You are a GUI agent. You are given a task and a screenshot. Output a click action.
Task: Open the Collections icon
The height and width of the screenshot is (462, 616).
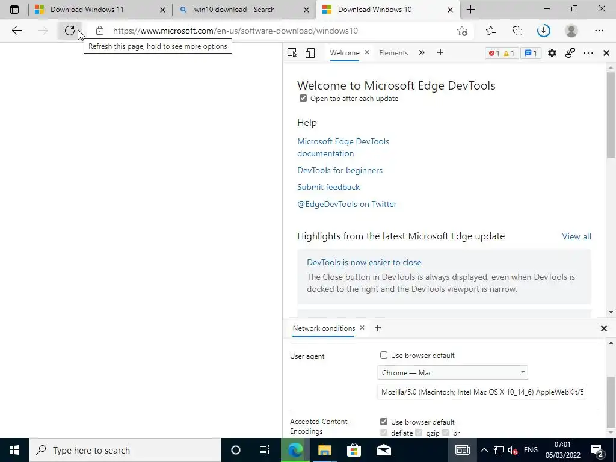pos(517,31)
